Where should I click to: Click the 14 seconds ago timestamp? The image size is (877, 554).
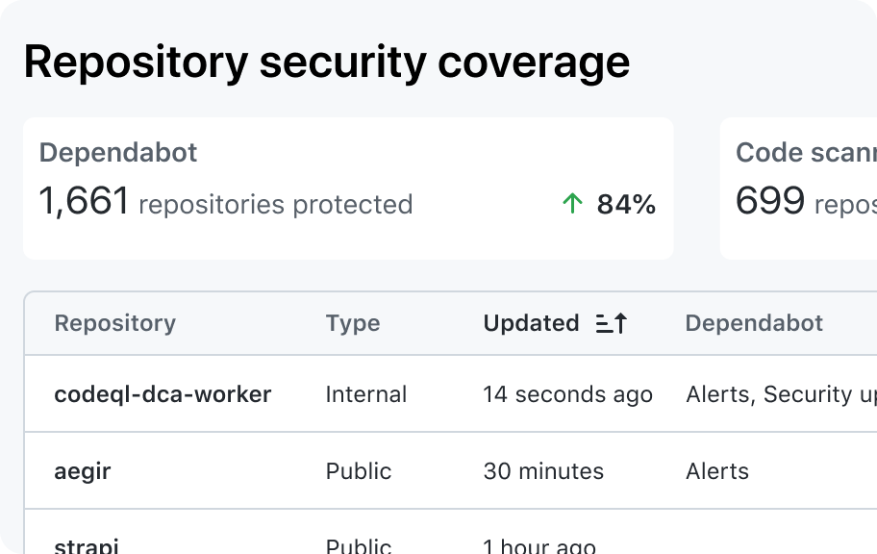click(567, 394)
